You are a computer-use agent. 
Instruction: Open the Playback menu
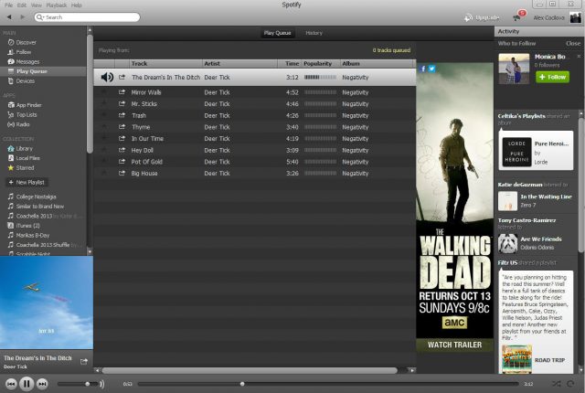point(56,5)
